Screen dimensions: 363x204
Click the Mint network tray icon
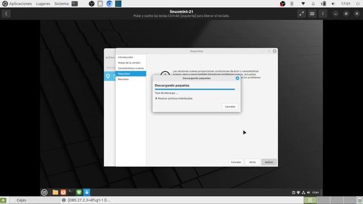point(303,193)
